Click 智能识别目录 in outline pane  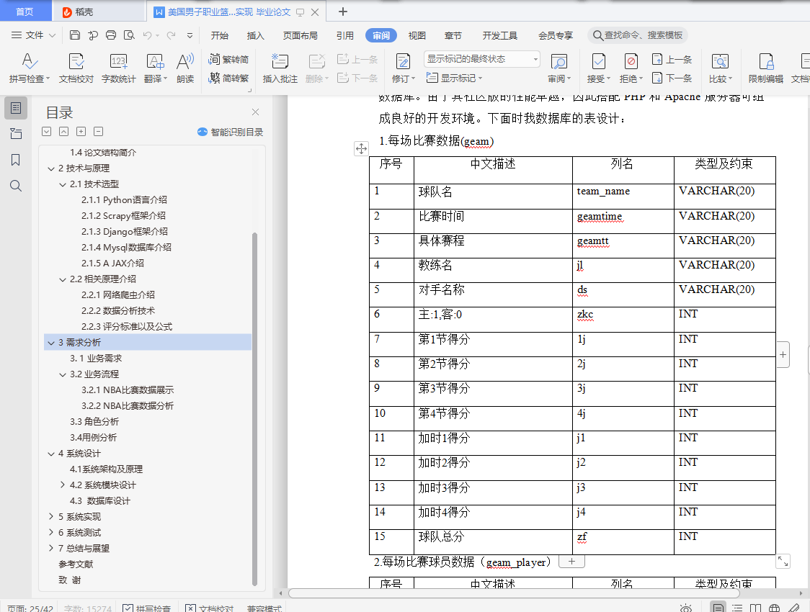231,132
